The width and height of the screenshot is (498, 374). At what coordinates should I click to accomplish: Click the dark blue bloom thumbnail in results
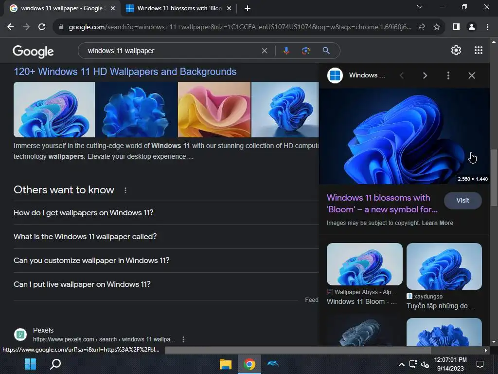click(136, 110)
